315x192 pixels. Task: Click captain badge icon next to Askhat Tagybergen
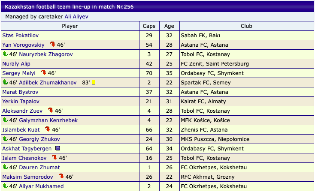click(x=58, y=148)
